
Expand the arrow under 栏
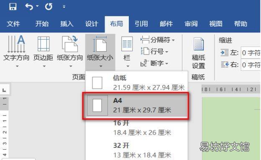(128, 66)
